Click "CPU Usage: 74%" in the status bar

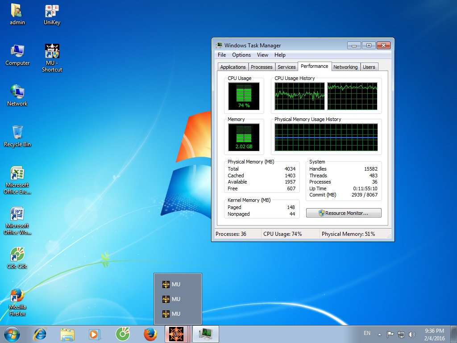(x=283, y=234)
